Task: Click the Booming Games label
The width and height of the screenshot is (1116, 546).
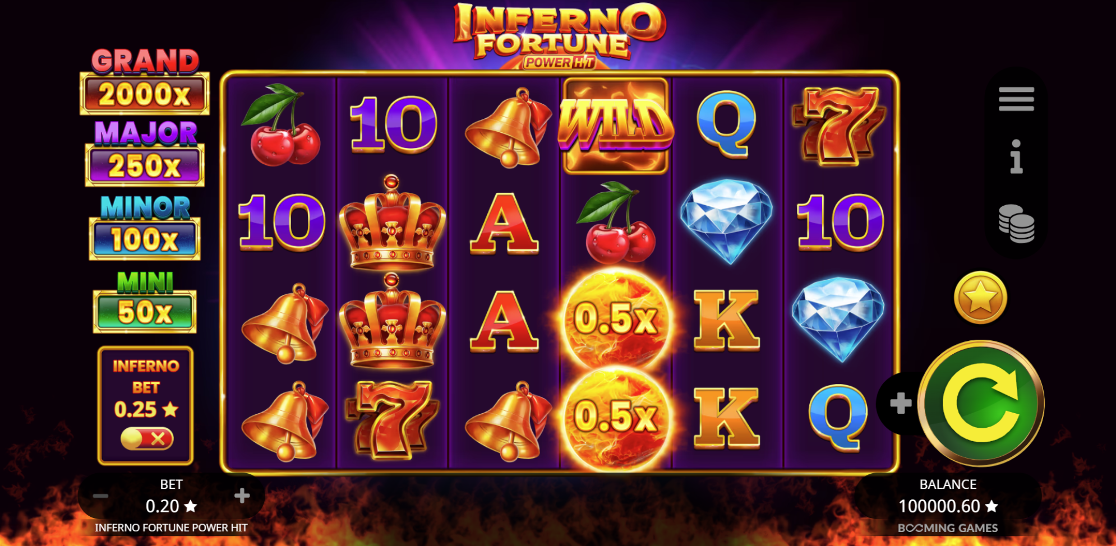Action: pyautogui.click(x=948, y=528)
